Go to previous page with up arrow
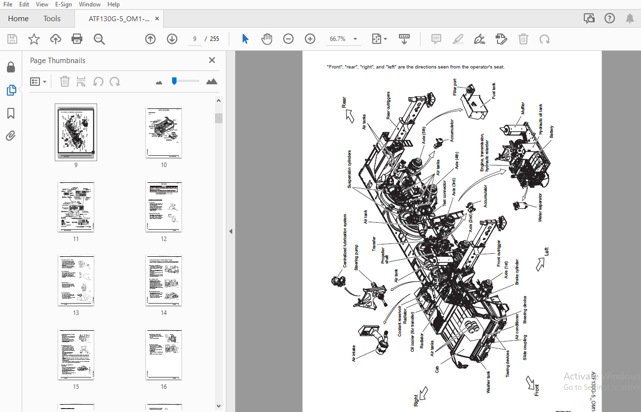Image resolution: width=641 pixels, height=412 pixels. [150, 39]
